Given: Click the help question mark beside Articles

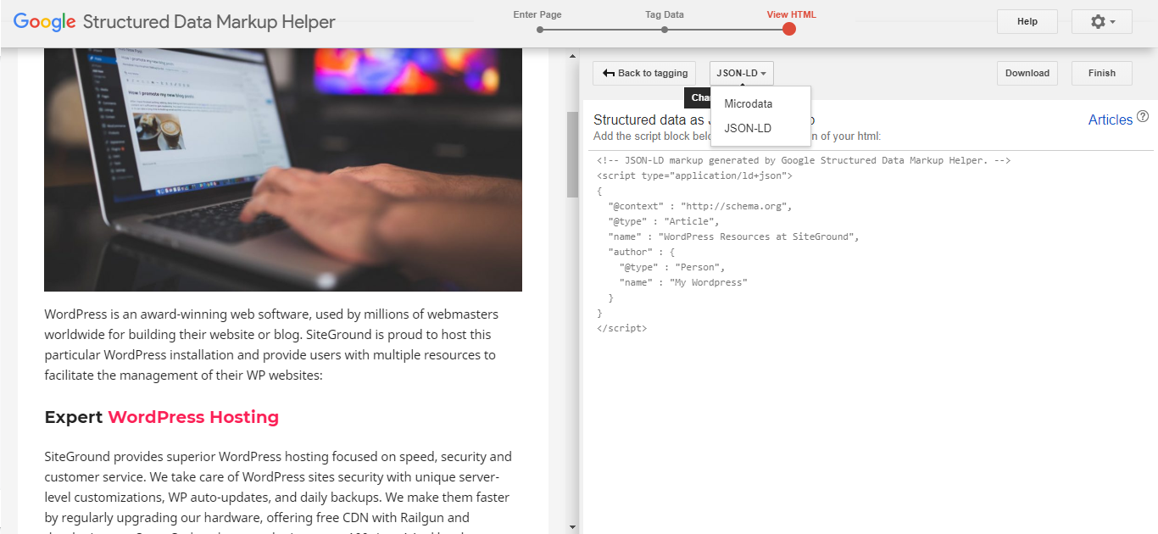Looking at the screenshot, I should point(1143,117).
